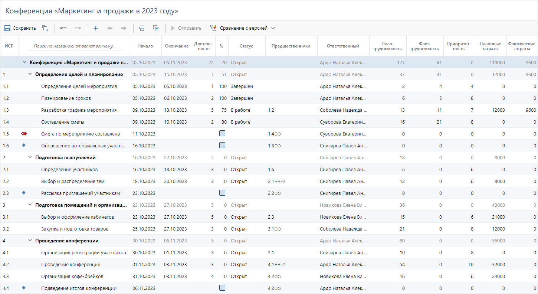Toggle completion checkbox for Оповещение потенциальных участников
The height and width of the screenshot is (294, 538).
point(222,145)
